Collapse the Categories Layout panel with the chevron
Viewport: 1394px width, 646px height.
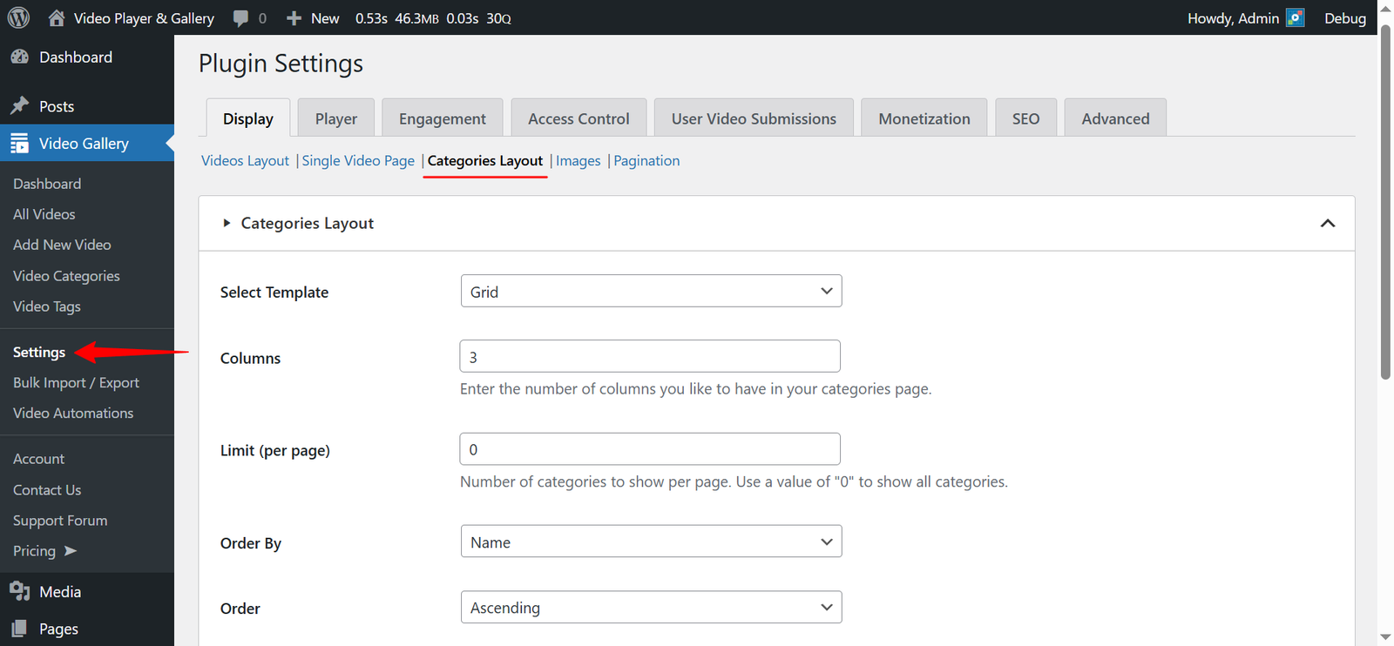1328,224
